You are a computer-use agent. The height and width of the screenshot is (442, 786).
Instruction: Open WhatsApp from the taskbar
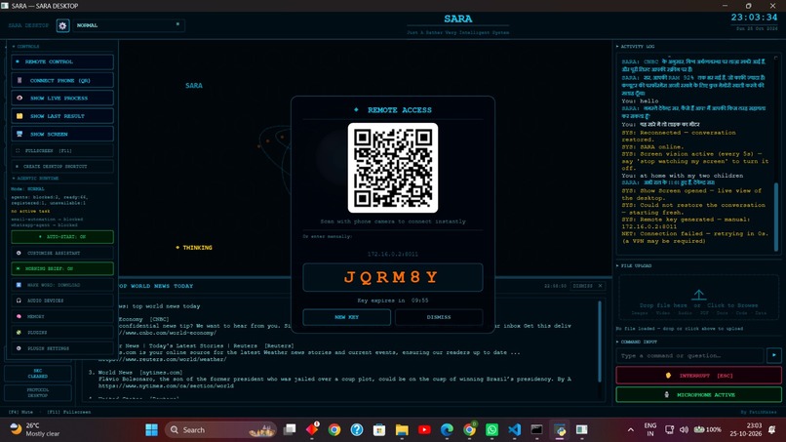[x=491, y=430]
